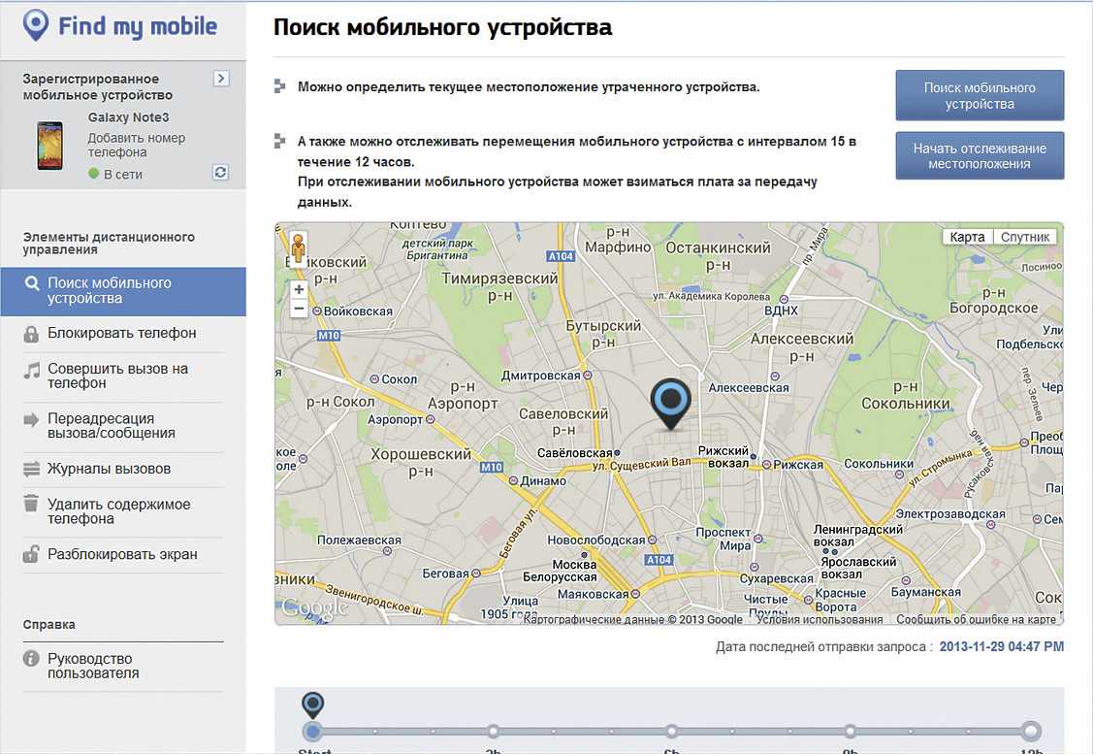Open Условия использования map link
The height and width of the screenshot is (754, 1093).
point(820,619)
